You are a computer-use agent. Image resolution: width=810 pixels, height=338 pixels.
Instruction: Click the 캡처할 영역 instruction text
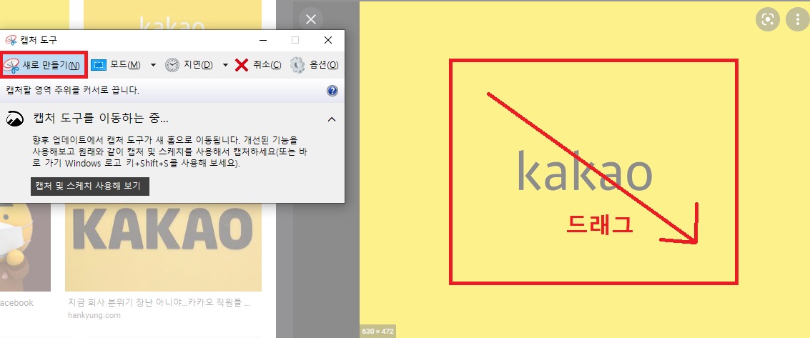point(73,91)
